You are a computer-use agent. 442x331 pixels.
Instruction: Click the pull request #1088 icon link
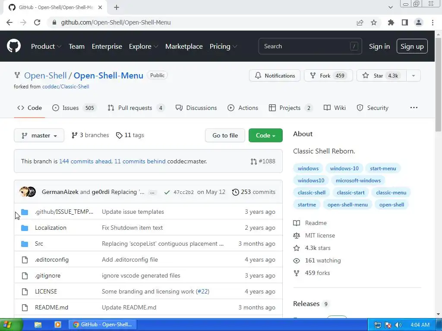coord(263,161)
